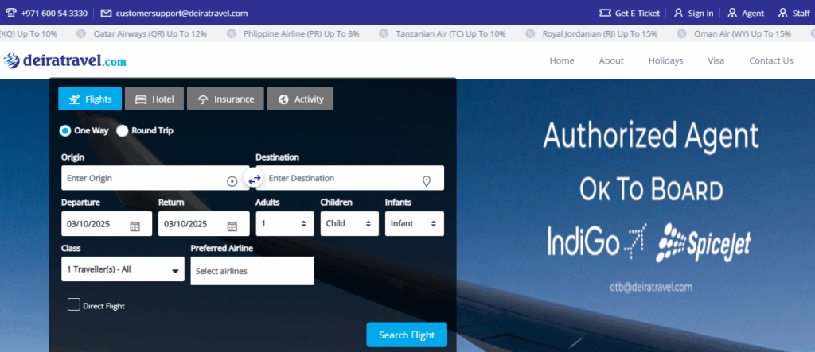Click the origin locate target icon
This screenshot has height=352, width=815.
click(232, 181)
